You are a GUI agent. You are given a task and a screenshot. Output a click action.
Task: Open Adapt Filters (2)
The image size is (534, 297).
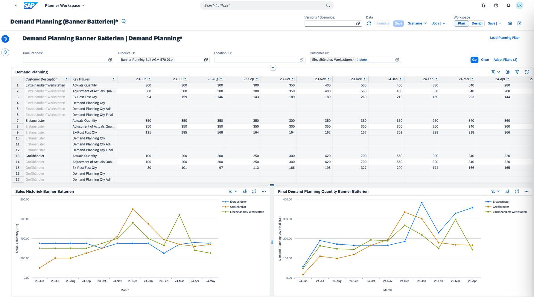(505, 60)
